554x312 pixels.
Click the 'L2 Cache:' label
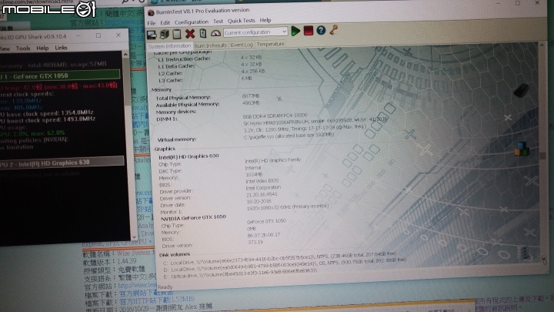[170, 74]
